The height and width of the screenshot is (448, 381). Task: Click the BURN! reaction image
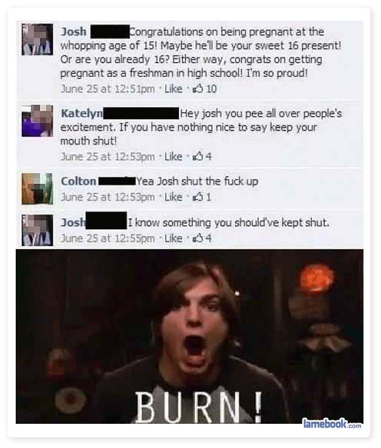pyautogui.click(x=189, y=336)
